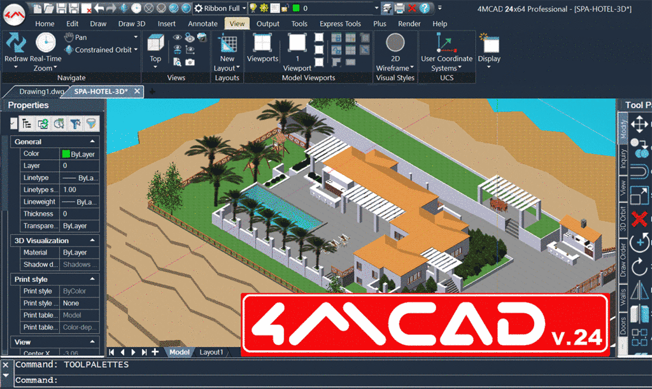
Task: Open the Render ribbon tab
Action: coord(409,24)
